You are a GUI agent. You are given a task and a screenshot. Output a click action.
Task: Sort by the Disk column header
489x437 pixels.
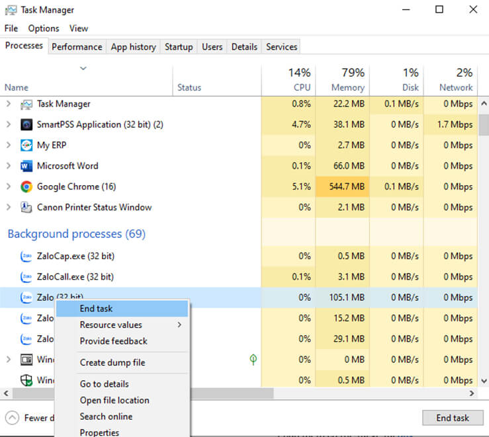(396, 80)
